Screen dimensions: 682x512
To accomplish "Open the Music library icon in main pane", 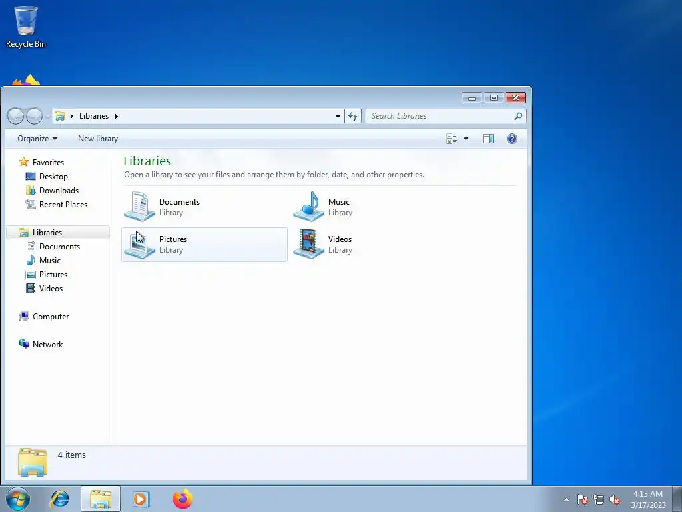I will tap(308, 207).
